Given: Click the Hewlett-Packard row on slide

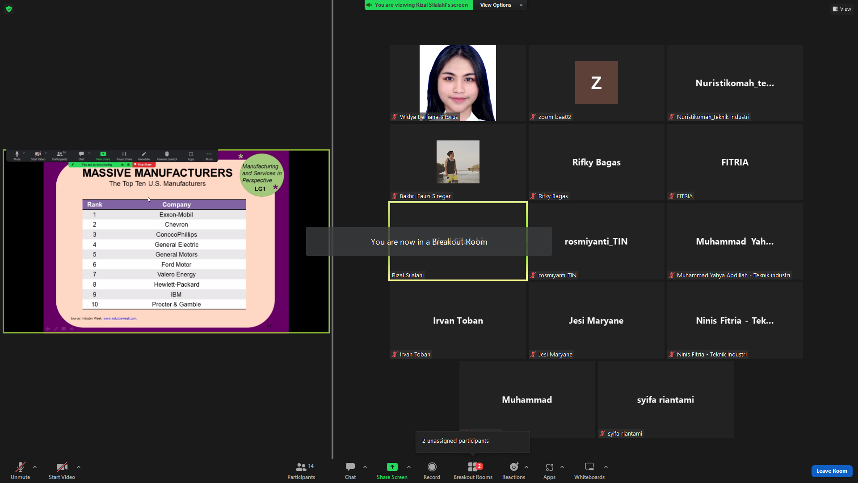Looking at the screenshot, I should [x=164, y=284].
